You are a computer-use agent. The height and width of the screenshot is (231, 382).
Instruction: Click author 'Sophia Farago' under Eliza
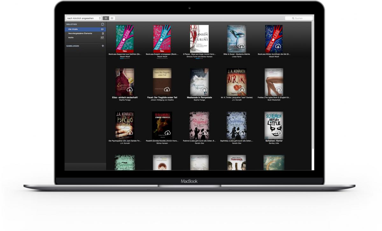click(125, 100)
